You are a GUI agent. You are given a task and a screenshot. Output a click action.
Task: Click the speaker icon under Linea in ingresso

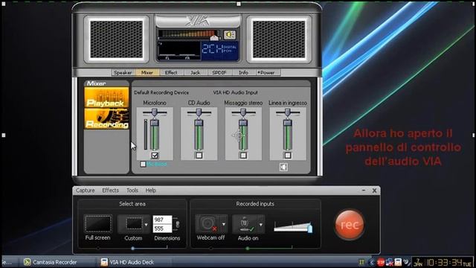click(283, 167)
